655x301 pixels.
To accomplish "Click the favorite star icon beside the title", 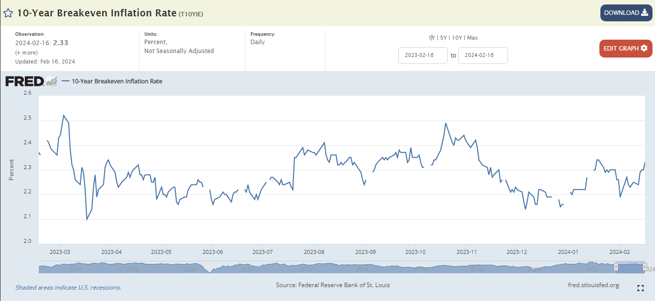I will pos(8,13).
